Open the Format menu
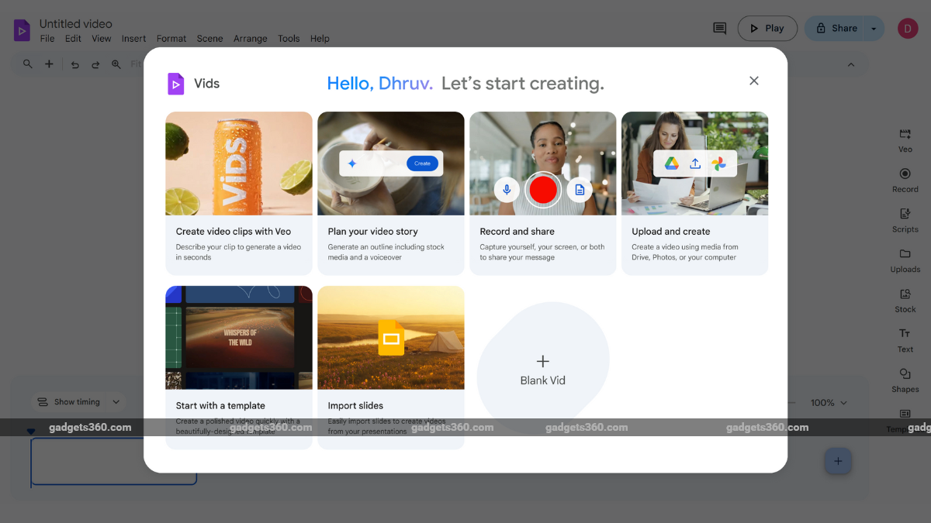Viewport: 931px width, 523px height. point(171,39)
